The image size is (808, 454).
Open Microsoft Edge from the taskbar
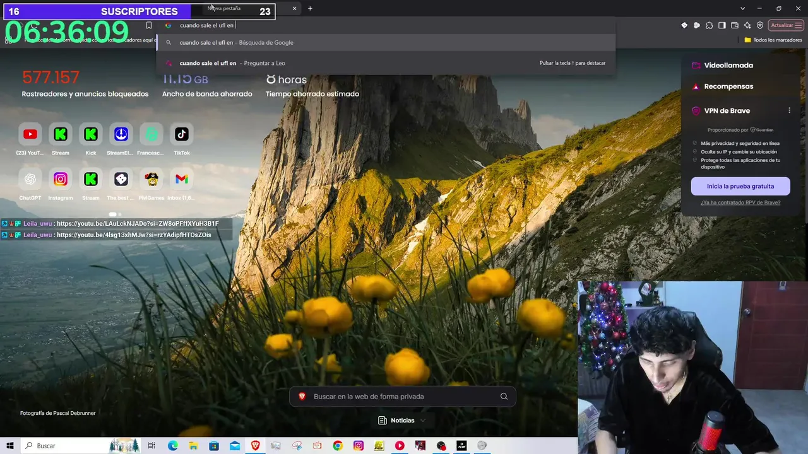[x=172, y=446]
